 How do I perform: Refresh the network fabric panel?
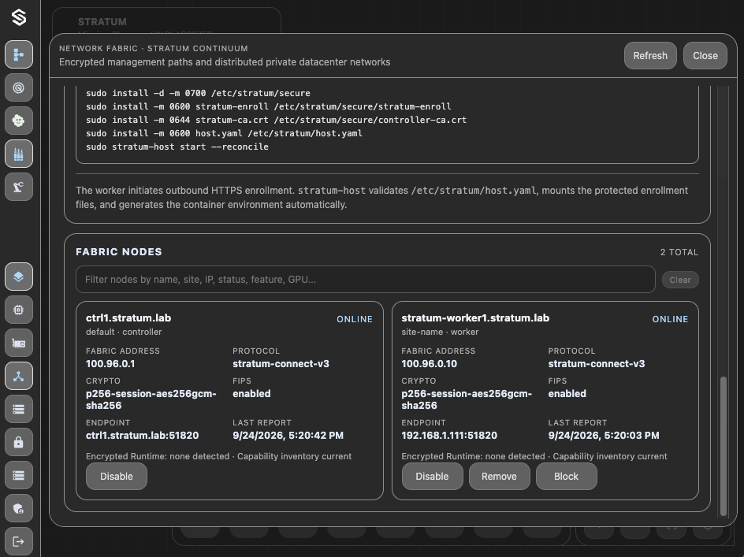[x=650, y=55]
